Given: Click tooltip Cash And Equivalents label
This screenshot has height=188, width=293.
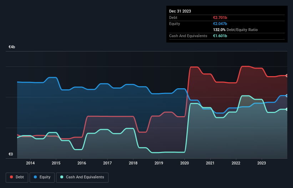Looking at the screenshot, I should 188,36.
